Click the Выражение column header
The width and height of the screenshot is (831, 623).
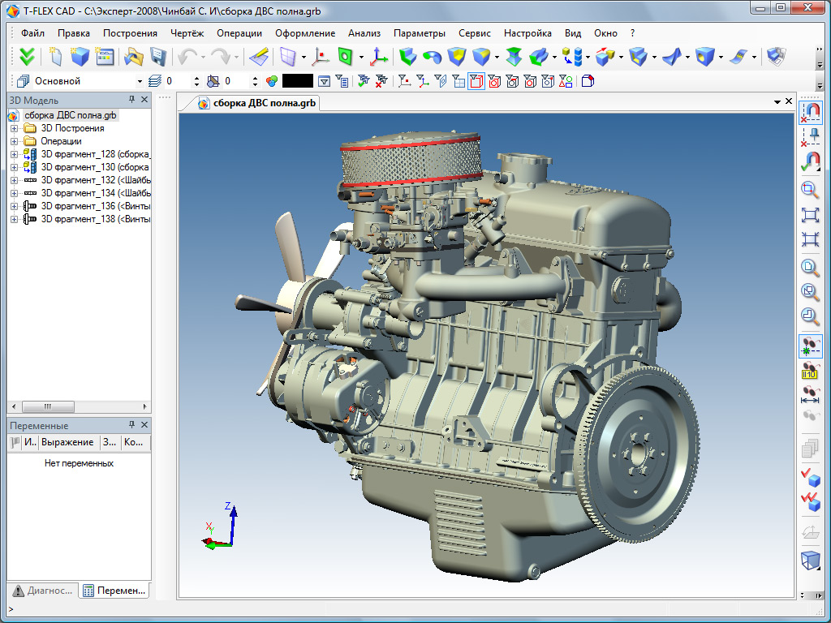(67, 442)
